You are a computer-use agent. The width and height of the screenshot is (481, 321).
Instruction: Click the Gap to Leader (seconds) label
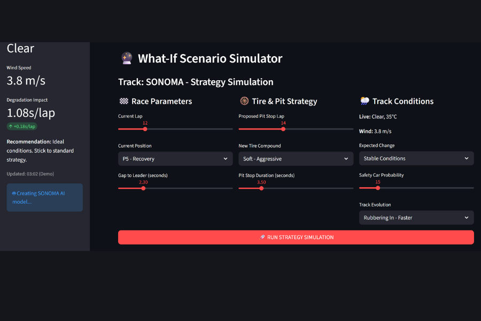(x=143, y=175)
